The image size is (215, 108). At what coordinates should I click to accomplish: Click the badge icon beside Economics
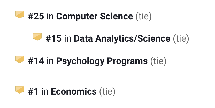[20, 89]
